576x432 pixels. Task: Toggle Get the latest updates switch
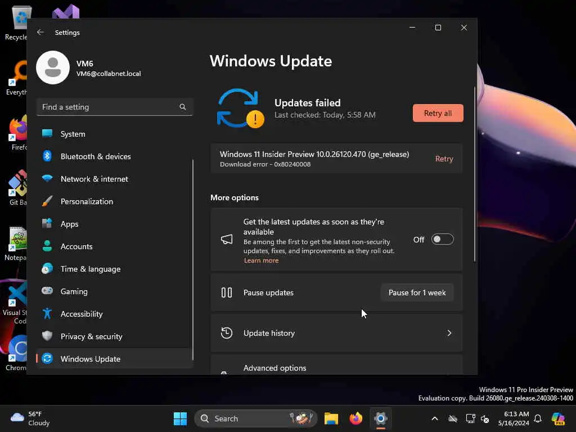442,240
